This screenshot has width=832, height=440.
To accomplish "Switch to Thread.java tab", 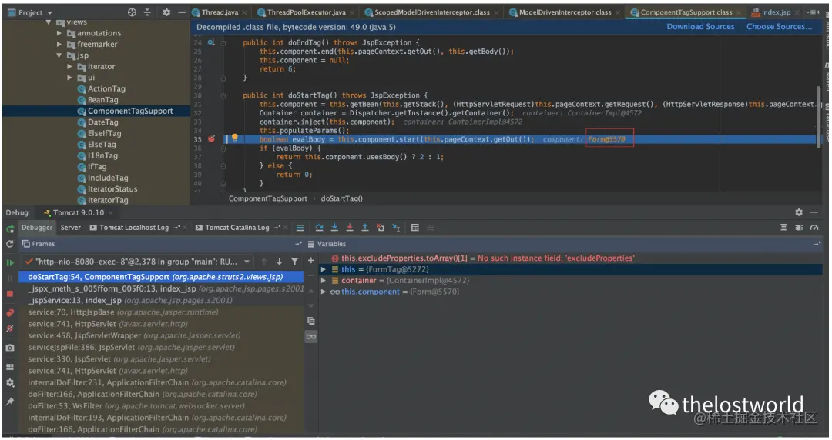I will [x=219, y=12].
